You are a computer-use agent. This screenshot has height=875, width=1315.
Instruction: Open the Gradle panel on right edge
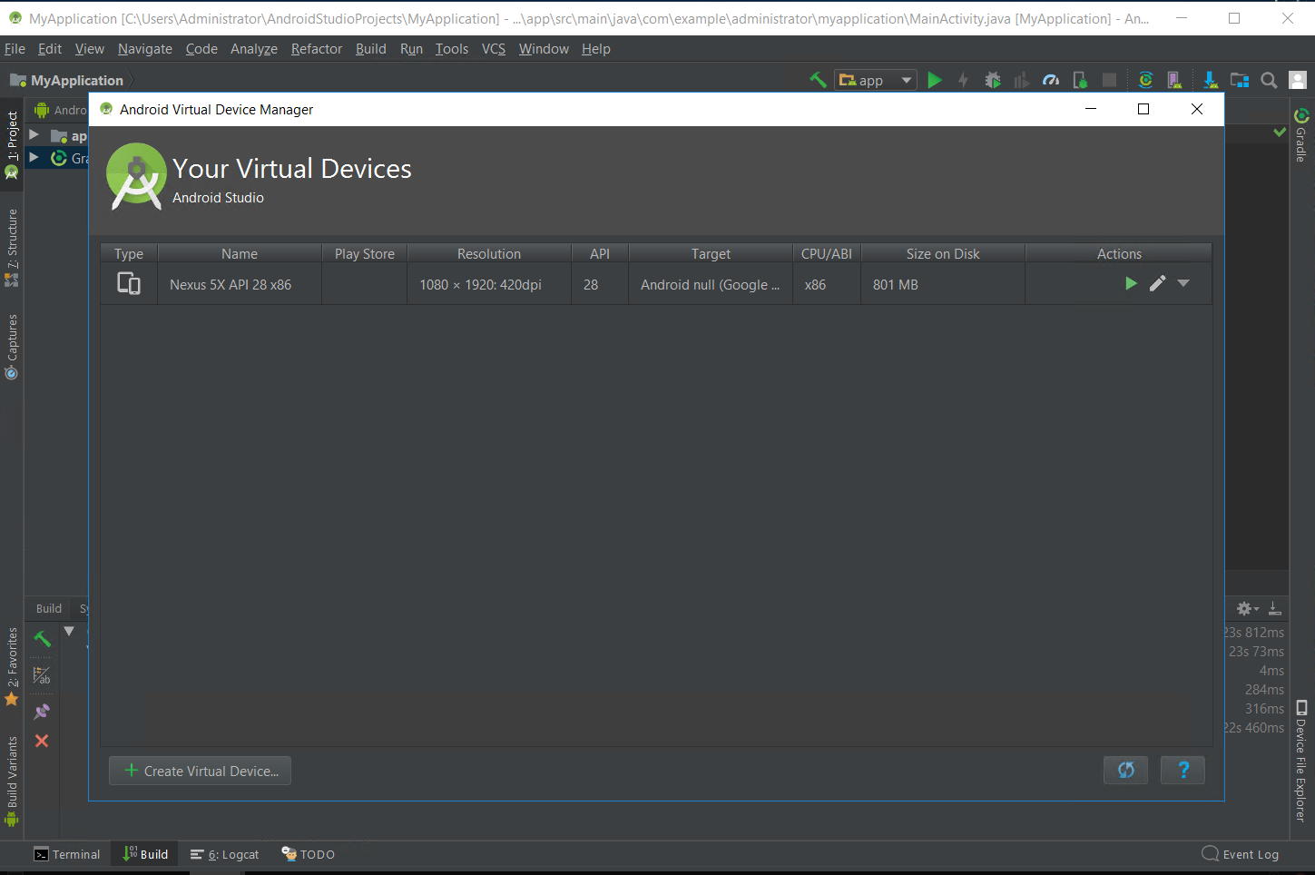(1301, 135)
